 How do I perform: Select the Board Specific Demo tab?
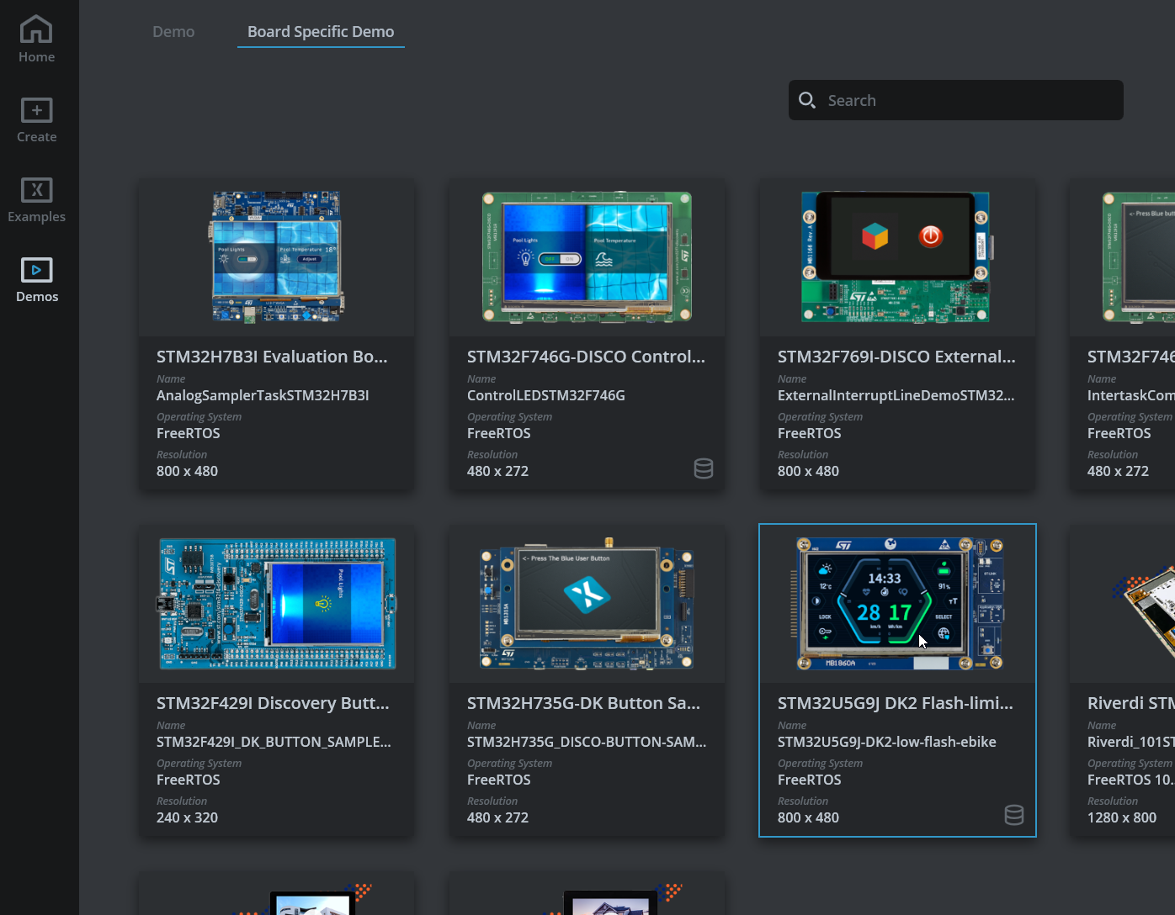click(x=320, y=31)
